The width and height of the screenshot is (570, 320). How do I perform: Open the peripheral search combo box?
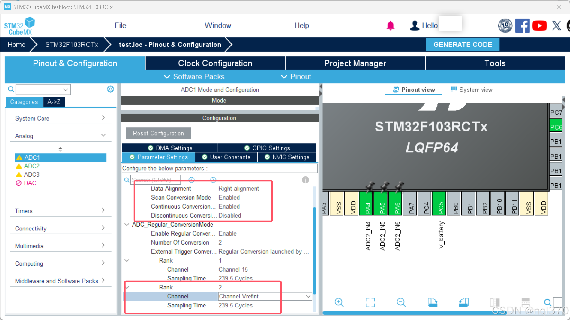[x=43, y=90]
